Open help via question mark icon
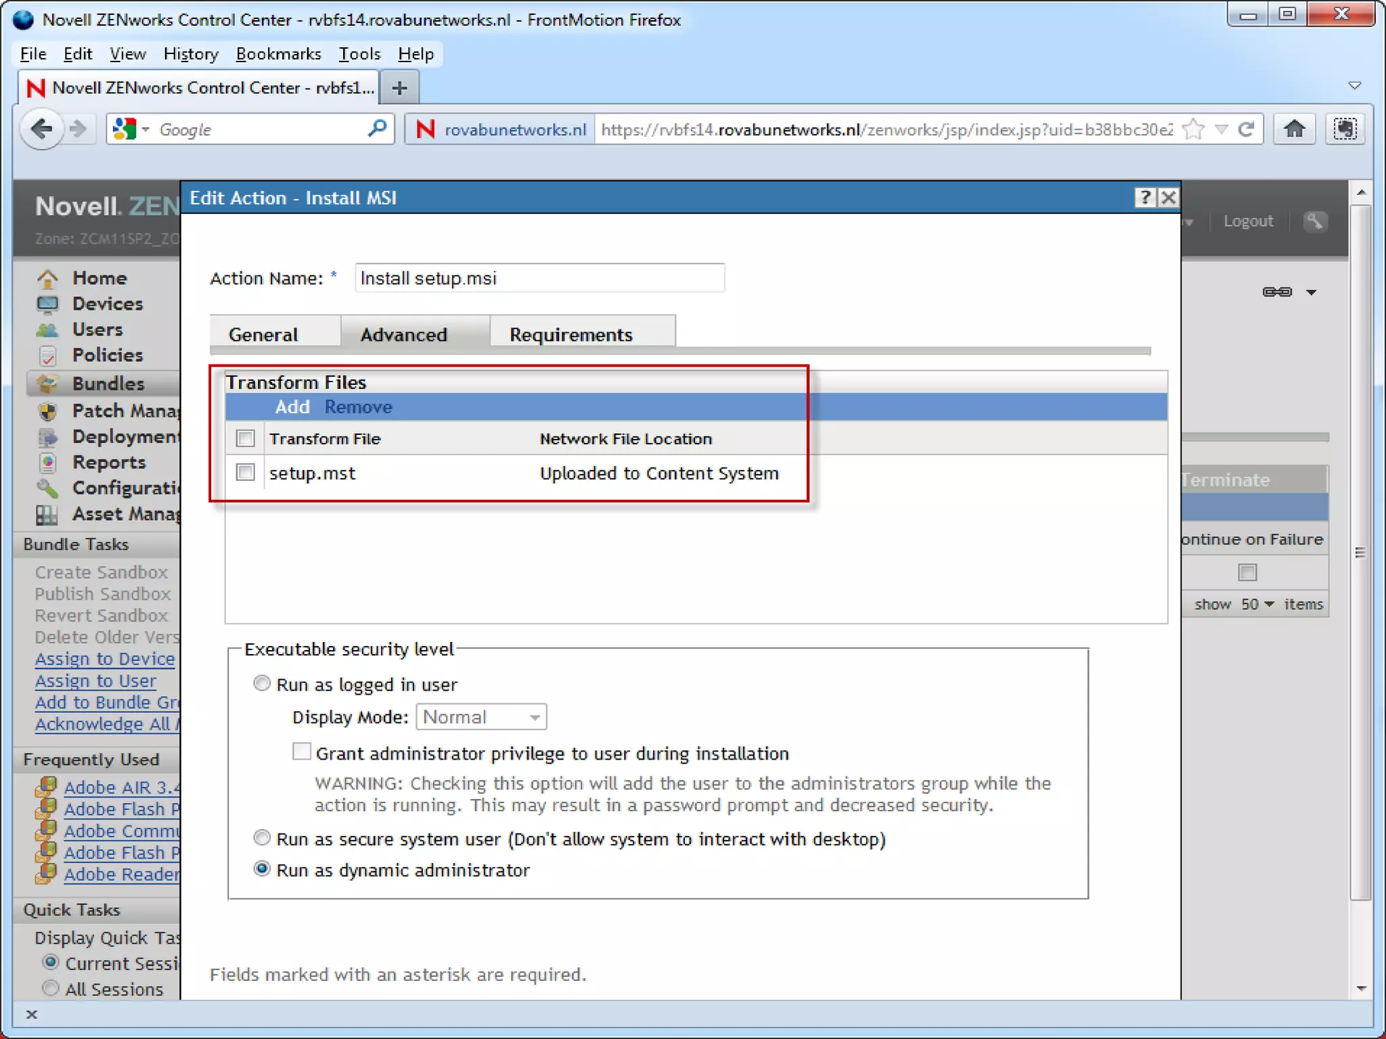This screenshot has width=1386, height=1039. tap(1144, 198)
